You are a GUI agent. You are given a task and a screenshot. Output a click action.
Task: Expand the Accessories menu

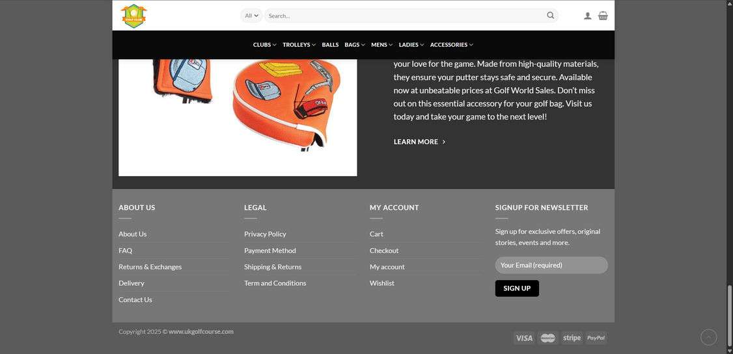point(452,45)
